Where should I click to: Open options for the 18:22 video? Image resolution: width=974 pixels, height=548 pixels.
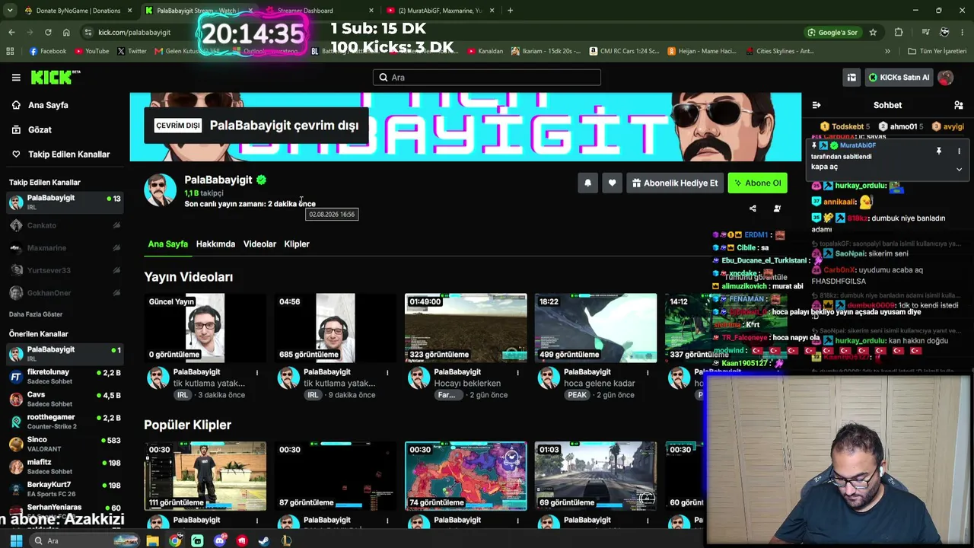click(648, 372)
